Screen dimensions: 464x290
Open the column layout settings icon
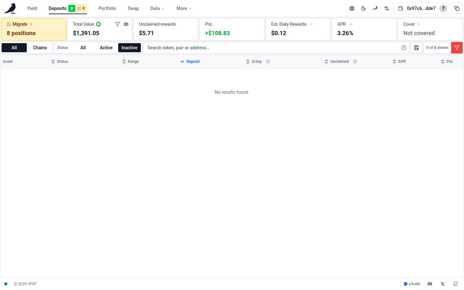416,48
